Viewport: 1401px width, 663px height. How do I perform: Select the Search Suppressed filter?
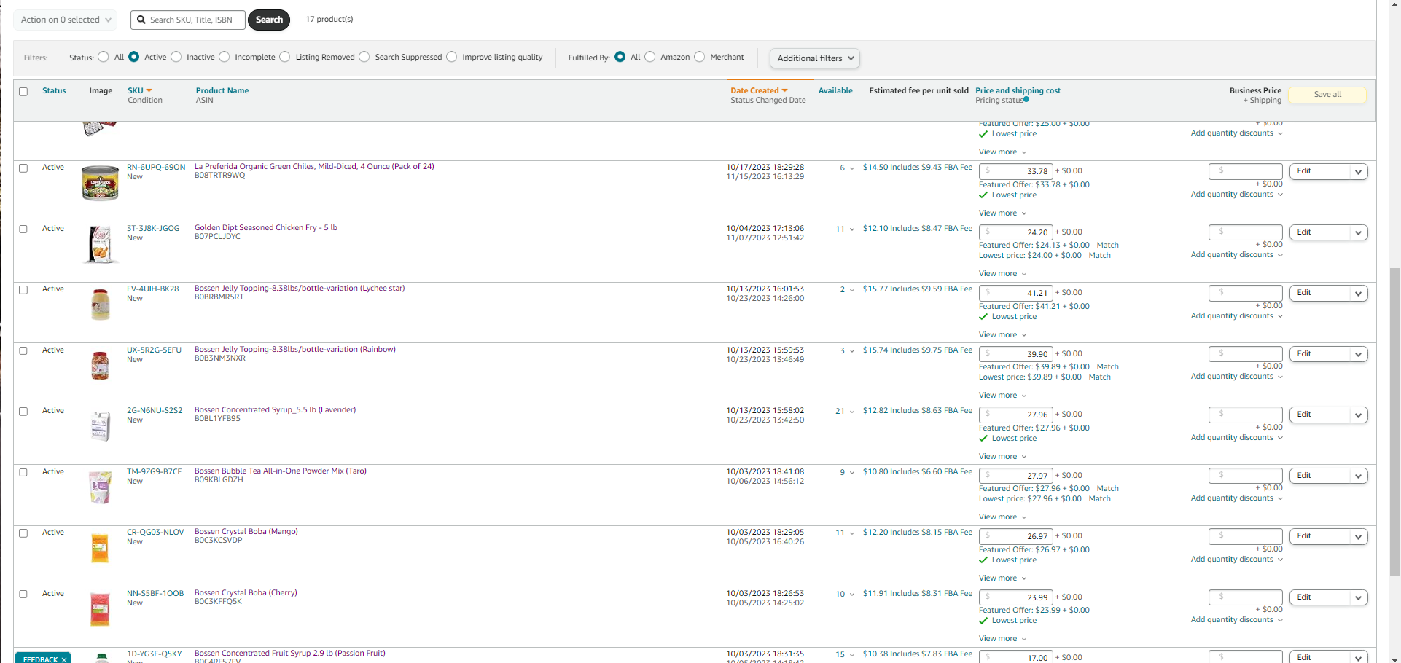coord(364,57)
